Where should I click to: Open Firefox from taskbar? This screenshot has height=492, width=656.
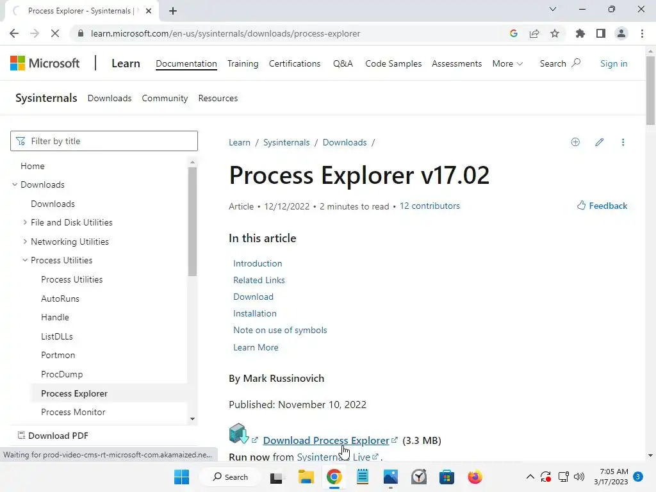tap(475, 477)
